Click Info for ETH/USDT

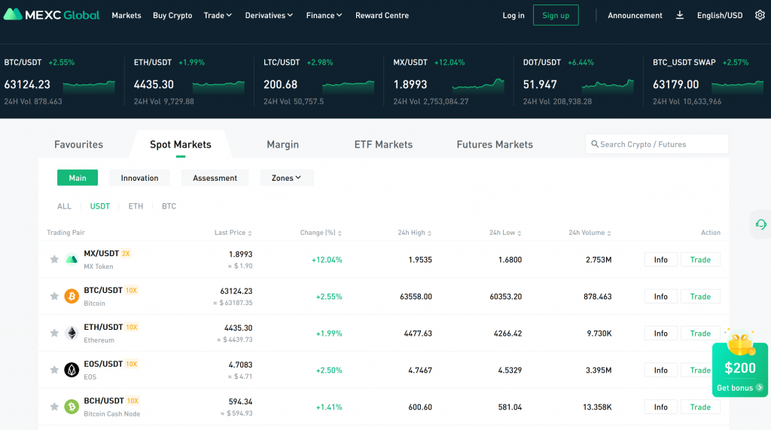tap(661, 333)
